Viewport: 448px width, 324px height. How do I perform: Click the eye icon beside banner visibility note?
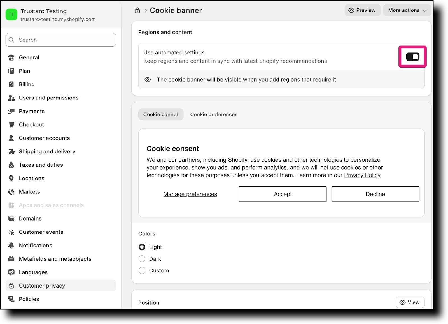[148, 80]
